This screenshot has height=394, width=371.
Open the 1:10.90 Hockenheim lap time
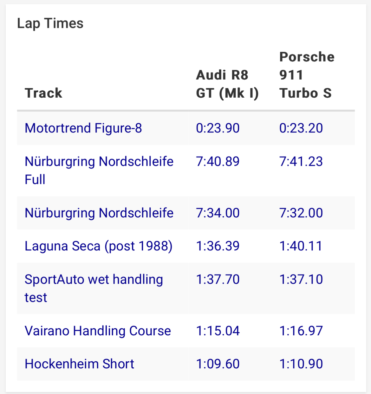[x=301, y=364]
